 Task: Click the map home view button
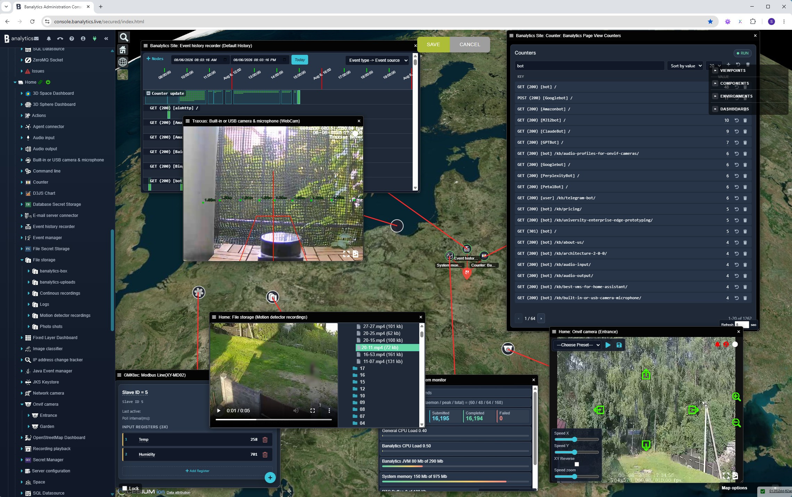point(123,50)
